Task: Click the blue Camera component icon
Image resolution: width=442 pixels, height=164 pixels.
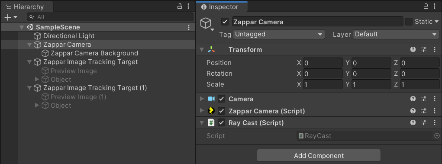Action: click(211, 99)
